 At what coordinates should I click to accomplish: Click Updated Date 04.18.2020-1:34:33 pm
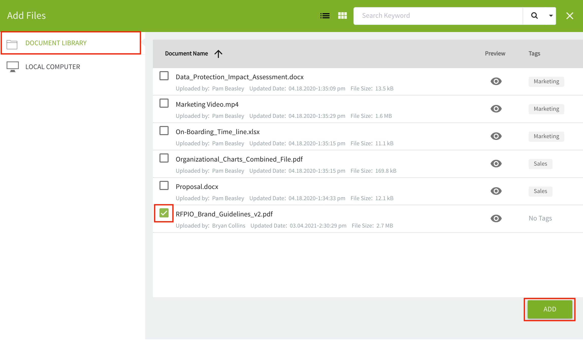pyautogui.click(x=297, y=198)
